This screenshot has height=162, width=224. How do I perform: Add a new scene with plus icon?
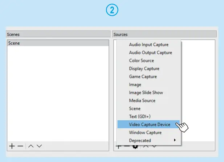[12, 146]
